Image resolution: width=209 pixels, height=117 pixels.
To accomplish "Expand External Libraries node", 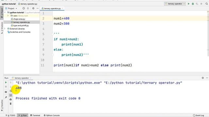I will [x=5, y=29].
